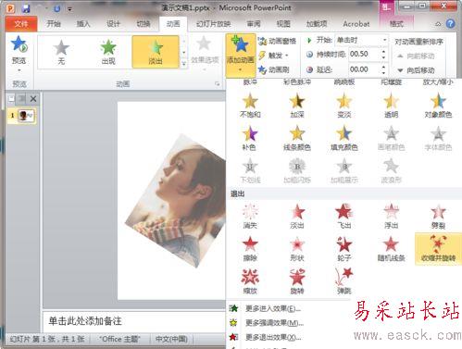This screenshot has height=349, width=462.
Task: Open the 视图 ribbon tab
Action: tap(283, 24)
